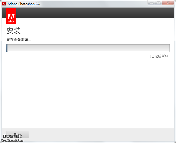Screen dimensions: 176x143
Task: Click the 安装 heading
Action: coord(13,31)
